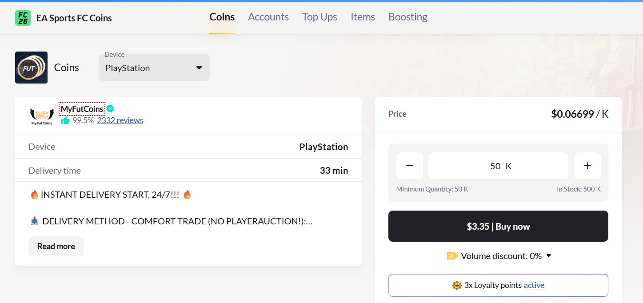Viewport: 643px width, 303px height.
Task: Open the Items section
Action: click(363, 17)
